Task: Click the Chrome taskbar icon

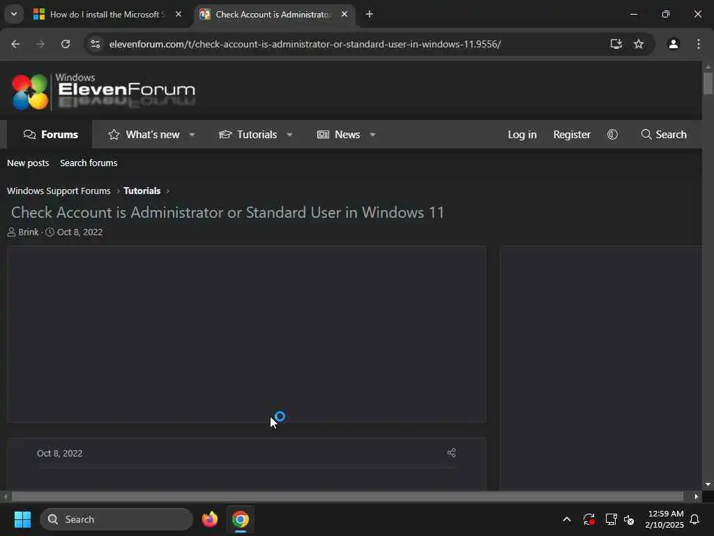Action: click(241, 519)
